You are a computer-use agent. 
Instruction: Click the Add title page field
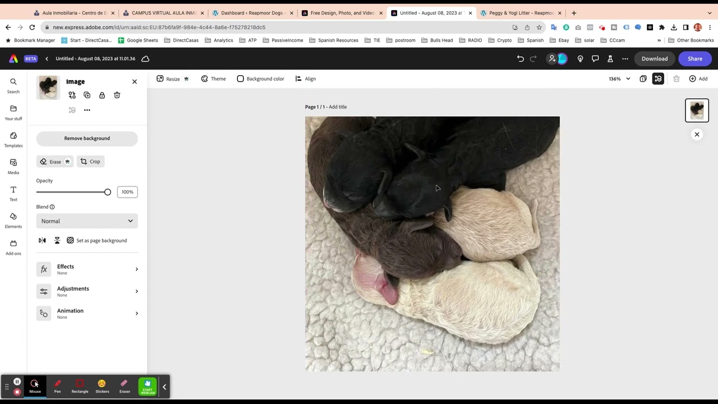coord(338,107)
